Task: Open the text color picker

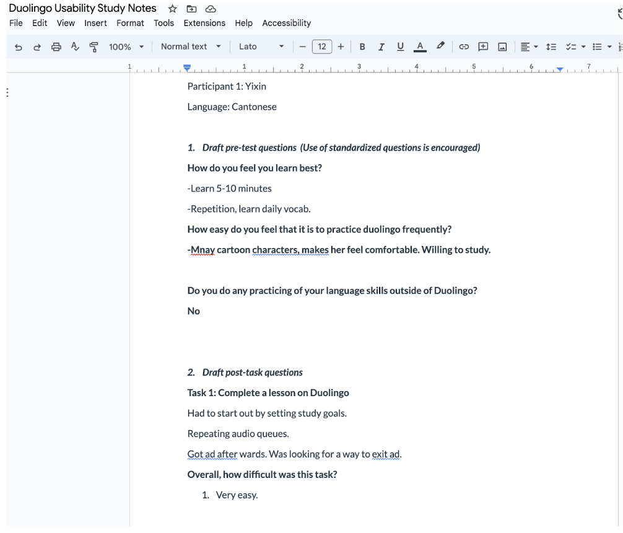Action: tap(420, 46)
